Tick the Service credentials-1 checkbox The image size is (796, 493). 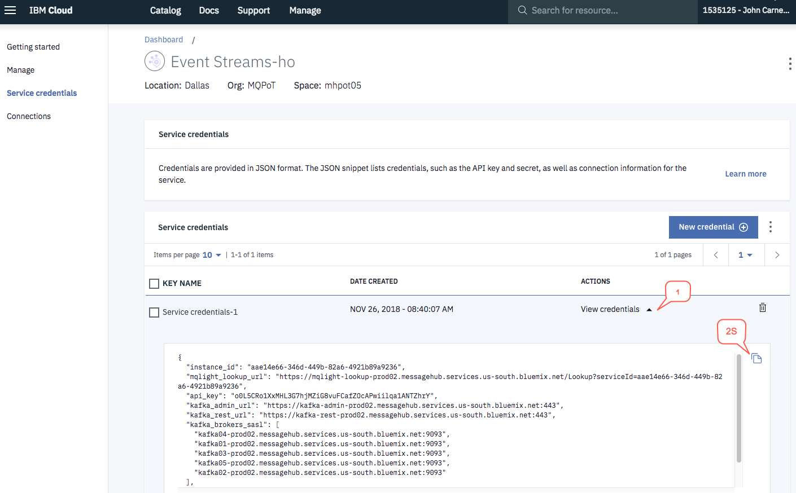click(x=154, y=312)
